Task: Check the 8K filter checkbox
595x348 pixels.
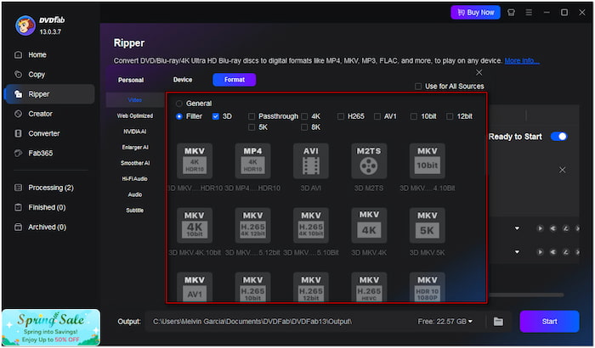Action: click(304, 127)
